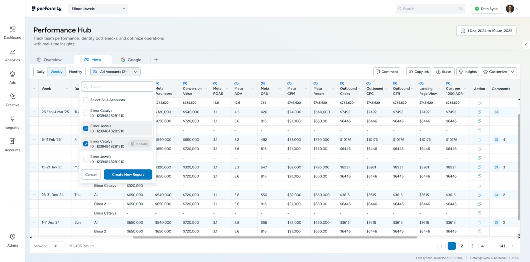Check the last Elinor Jewels account checkbox
530x262 pixels.
tap(86, 159)
